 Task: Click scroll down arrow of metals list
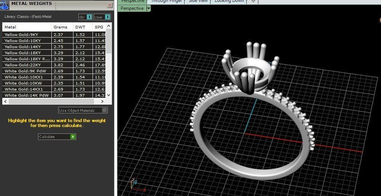[108, 95]
